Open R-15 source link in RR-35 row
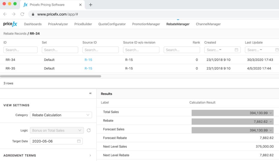The height and width of the screenshot is (161, 279). 88,68
